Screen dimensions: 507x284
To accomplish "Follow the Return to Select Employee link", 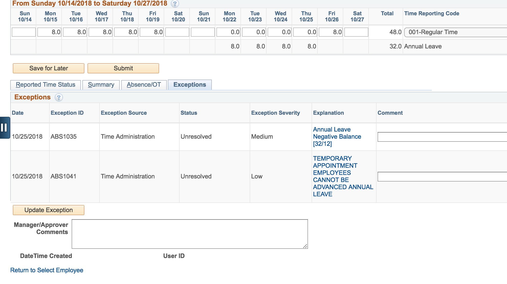I will tap(46, 270).
